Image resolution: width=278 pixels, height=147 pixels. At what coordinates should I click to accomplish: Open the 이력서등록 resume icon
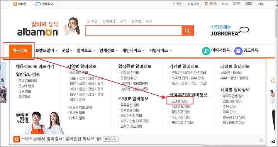pos(206,51)
